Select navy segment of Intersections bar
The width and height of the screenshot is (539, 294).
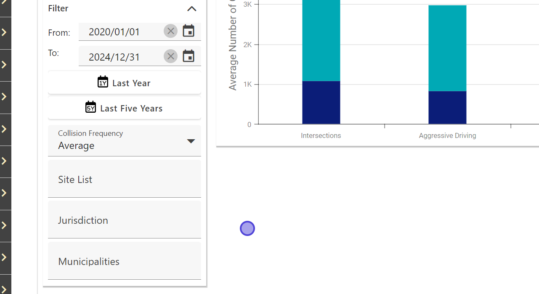[x=321, y=102]
